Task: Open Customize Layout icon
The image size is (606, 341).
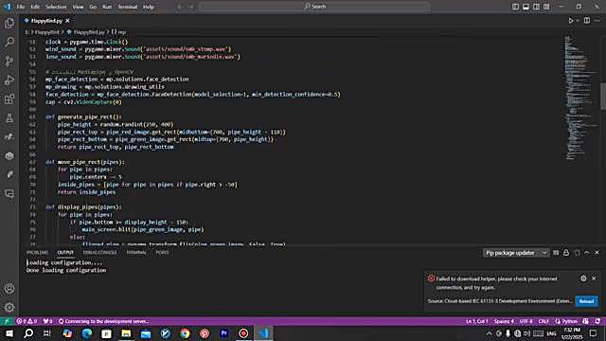Action: click(x=546, y=7)
